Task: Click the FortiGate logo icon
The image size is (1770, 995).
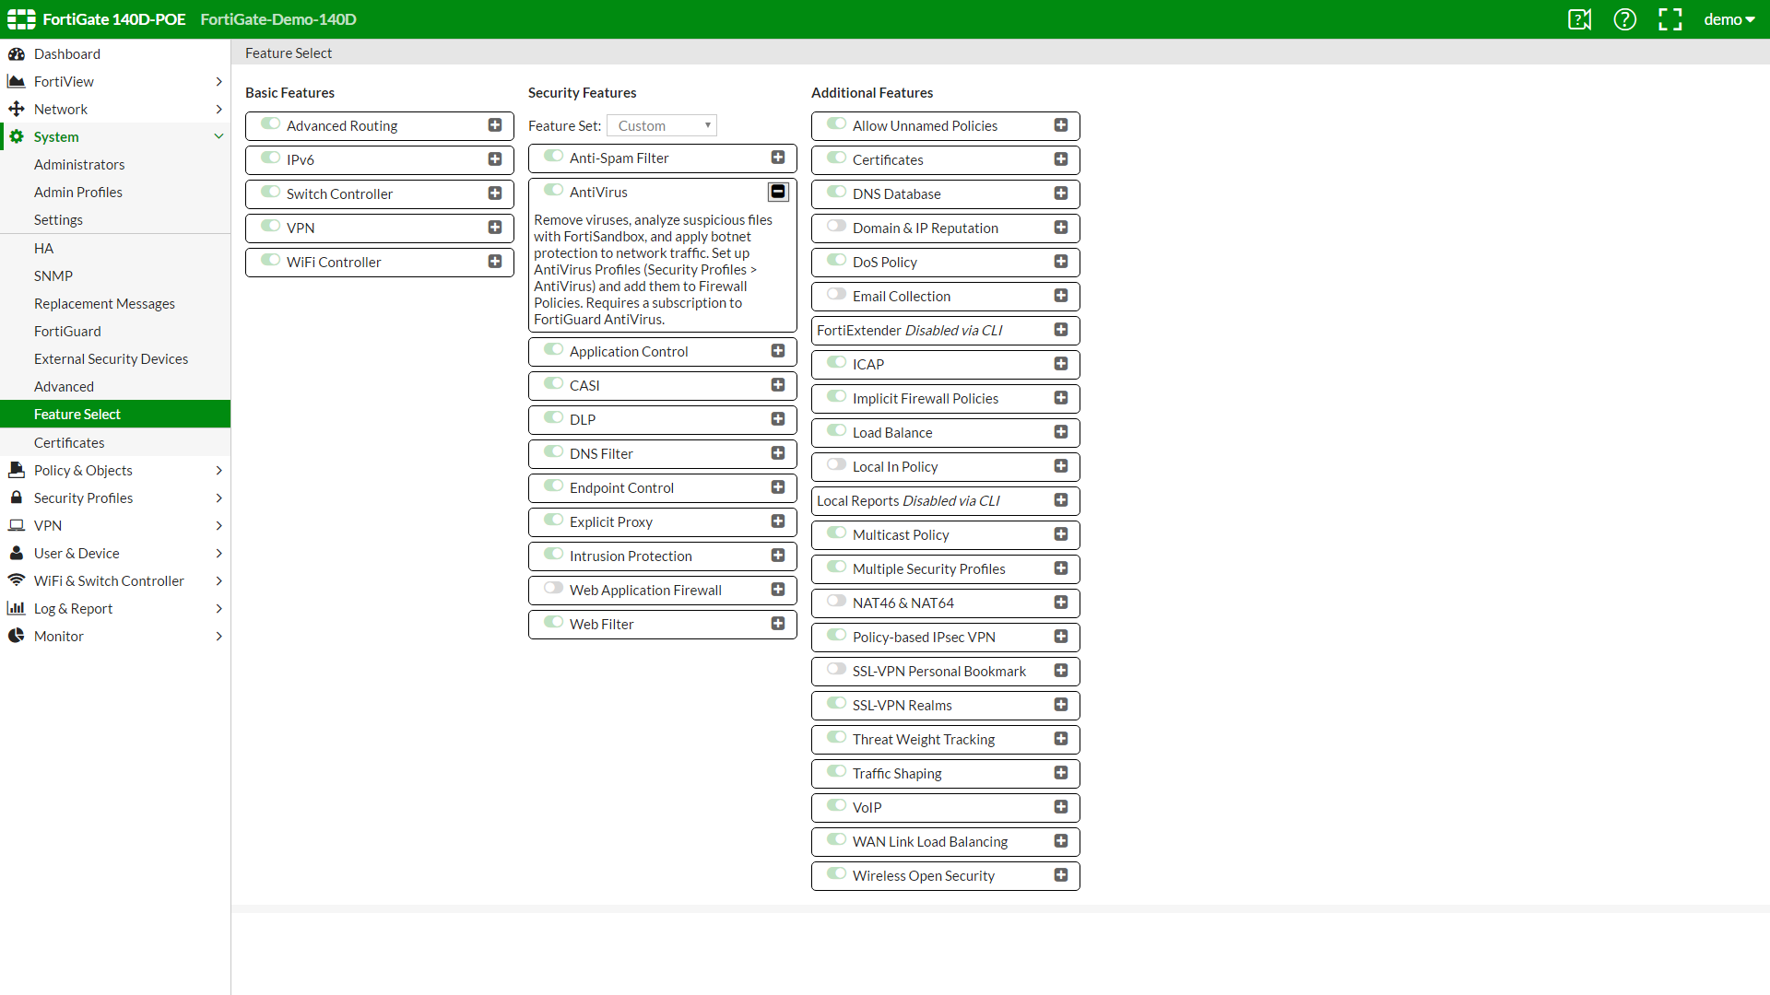Action: click(21, 19)
